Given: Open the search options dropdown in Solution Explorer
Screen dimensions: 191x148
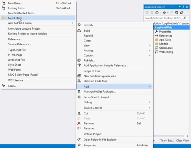Looking at the screenshot, I should [x=188, y=18].
